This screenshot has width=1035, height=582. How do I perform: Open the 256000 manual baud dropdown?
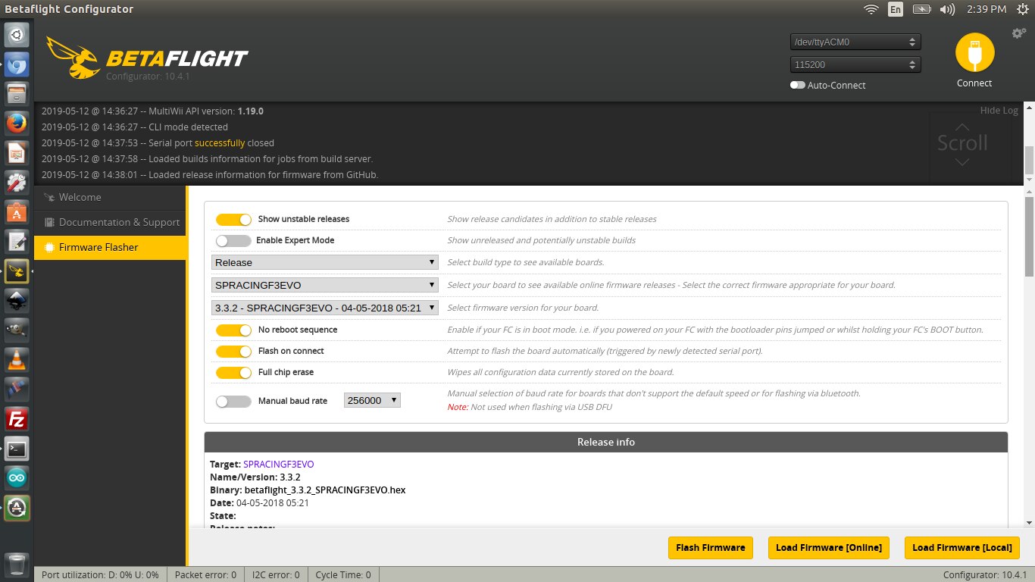coord(372,400)
